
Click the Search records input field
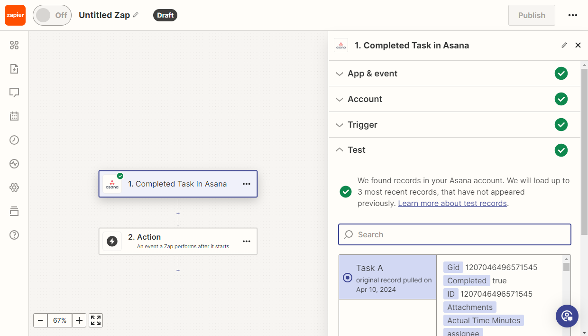[x=454, y=234]
